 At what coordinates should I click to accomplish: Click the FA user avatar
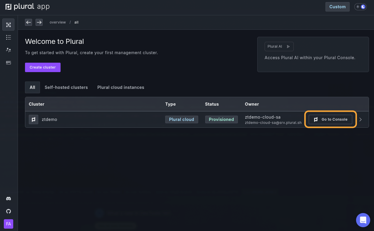9,224
